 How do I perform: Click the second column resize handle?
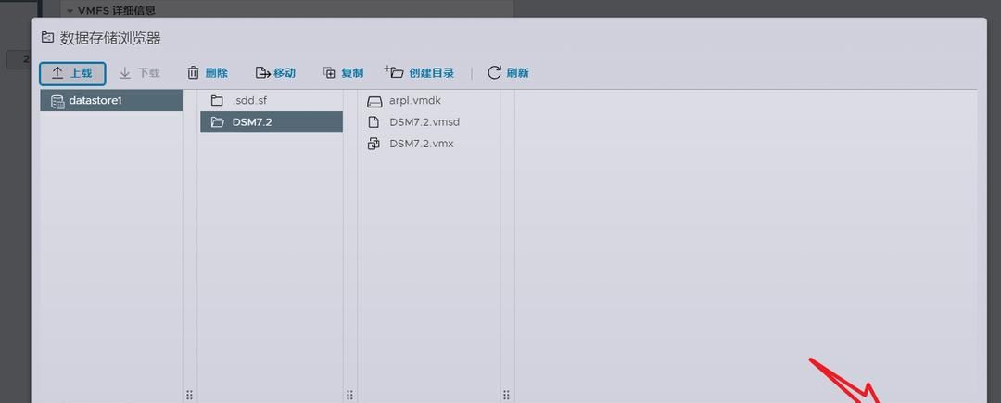pos(349,395)
